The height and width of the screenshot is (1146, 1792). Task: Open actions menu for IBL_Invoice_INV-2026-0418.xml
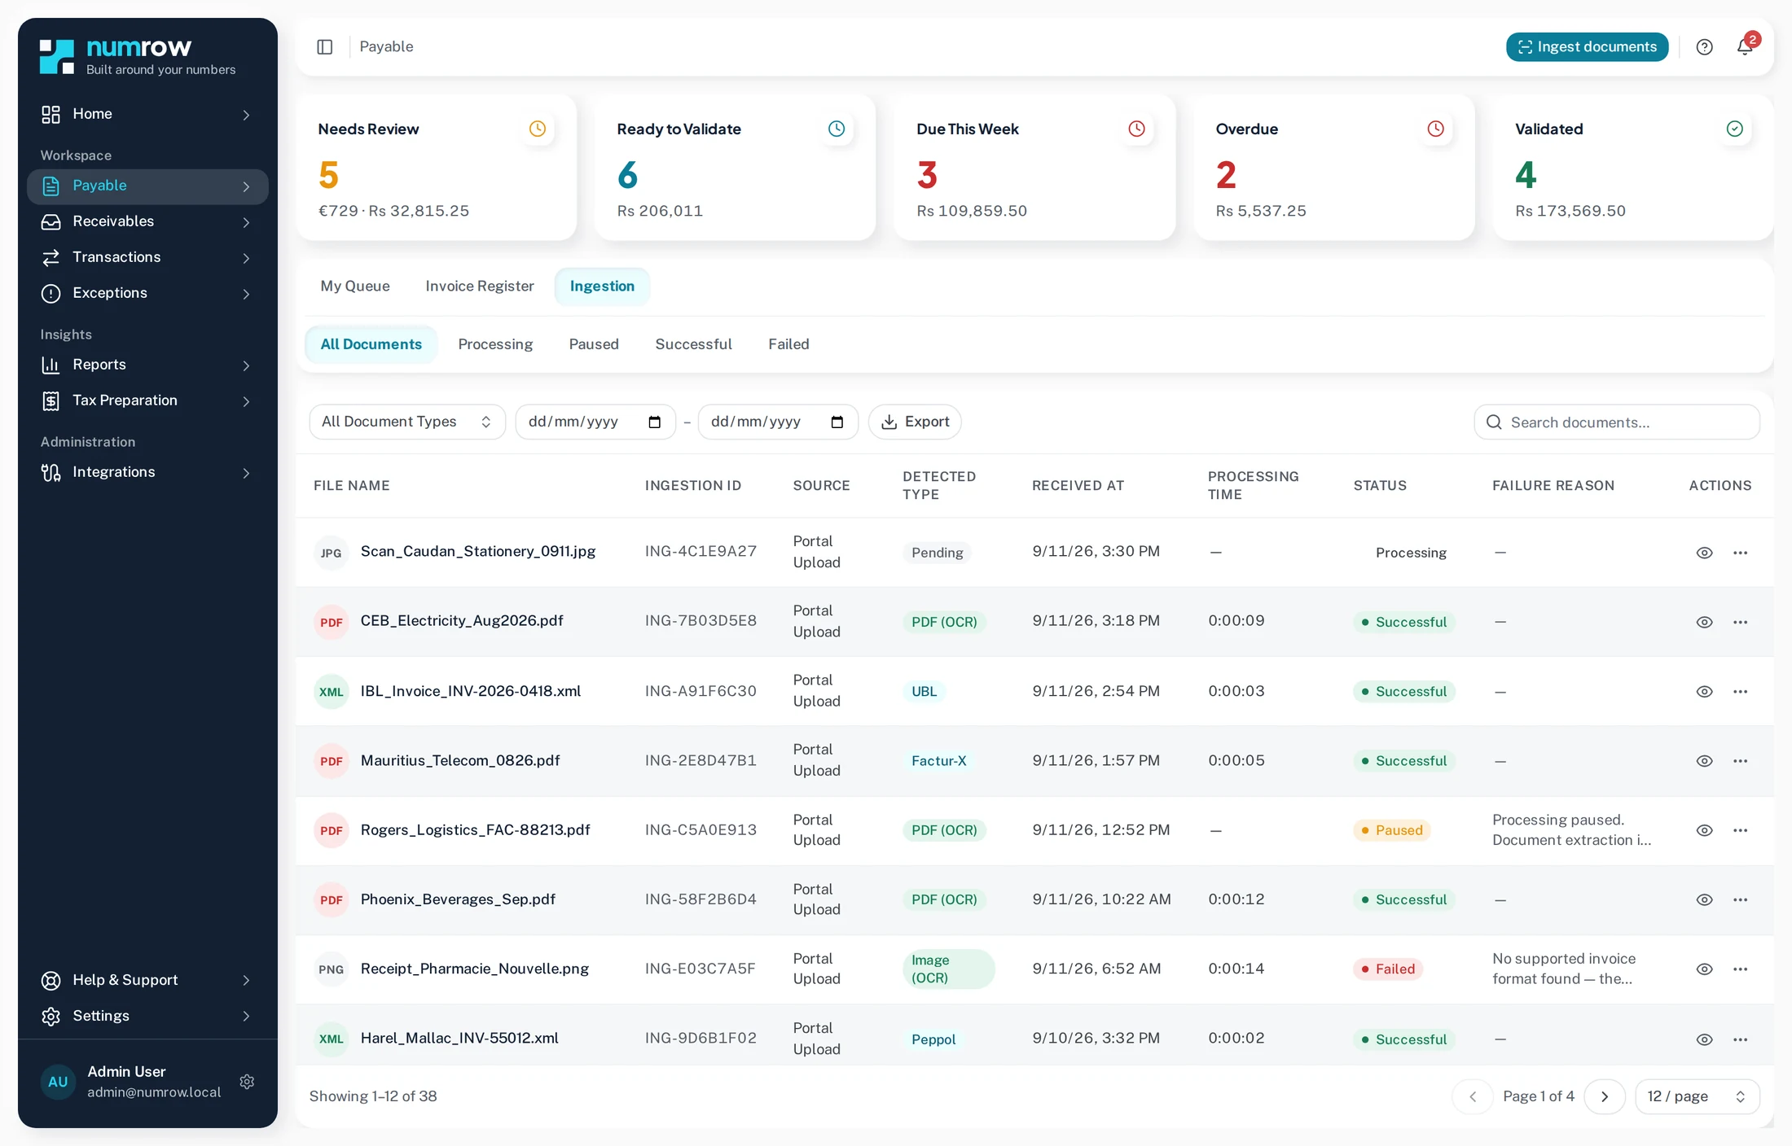tap(1741, 692)
